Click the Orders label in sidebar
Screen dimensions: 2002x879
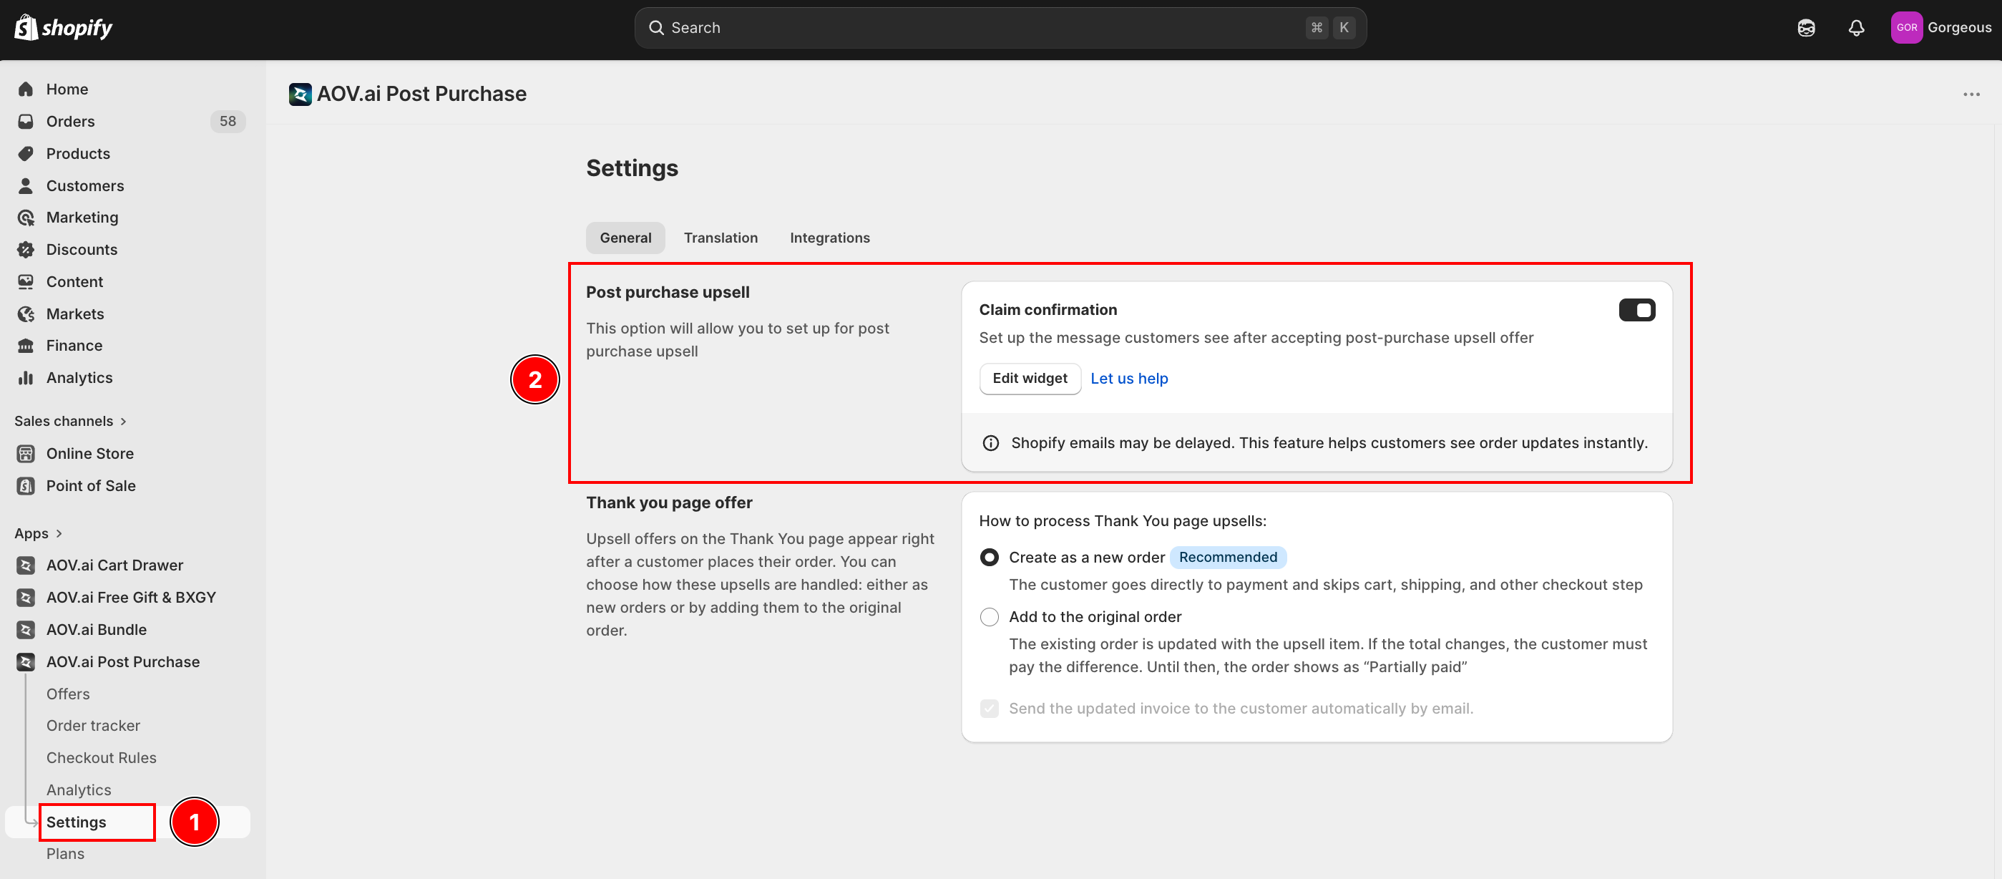tap(71, 121)
